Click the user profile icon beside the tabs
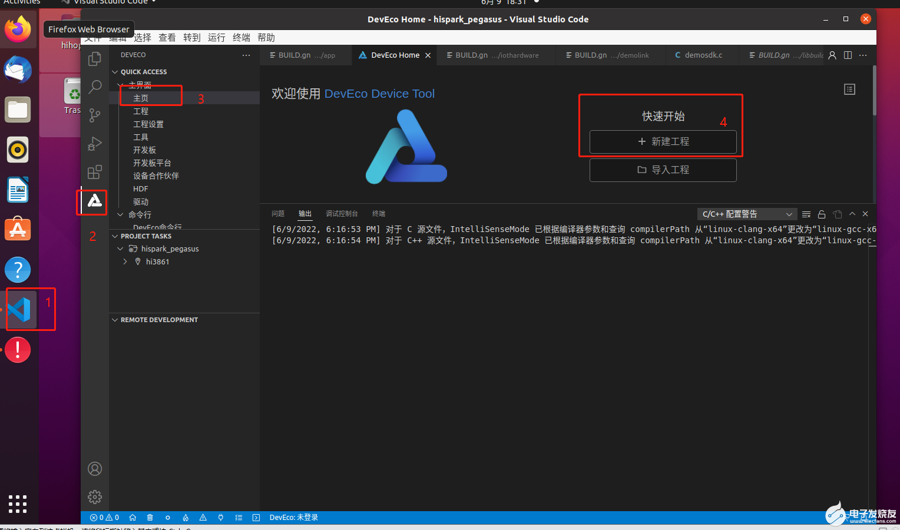 tap(832, 55)
